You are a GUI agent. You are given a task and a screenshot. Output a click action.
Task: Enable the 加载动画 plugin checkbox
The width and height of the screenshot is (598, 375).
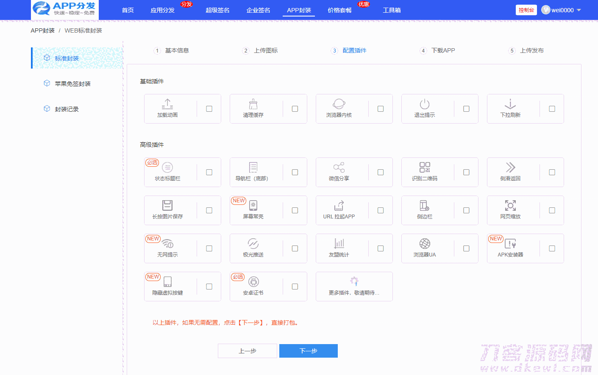click(x=209, y=109)
